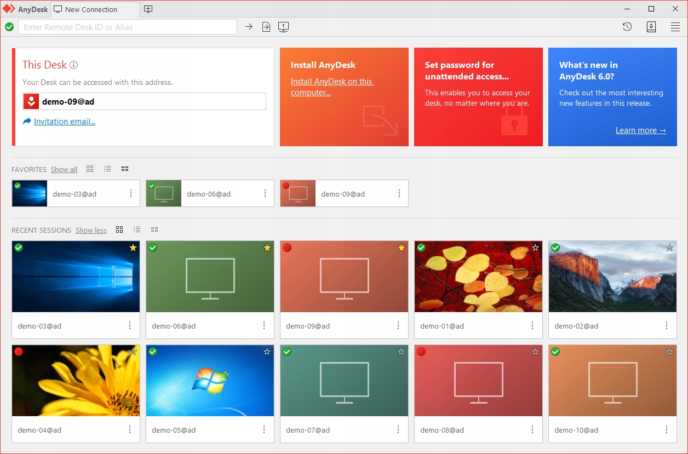Open a new tab with the plus button
The width and height of the screenshot is (688, 454).
[x=148, y=9]
